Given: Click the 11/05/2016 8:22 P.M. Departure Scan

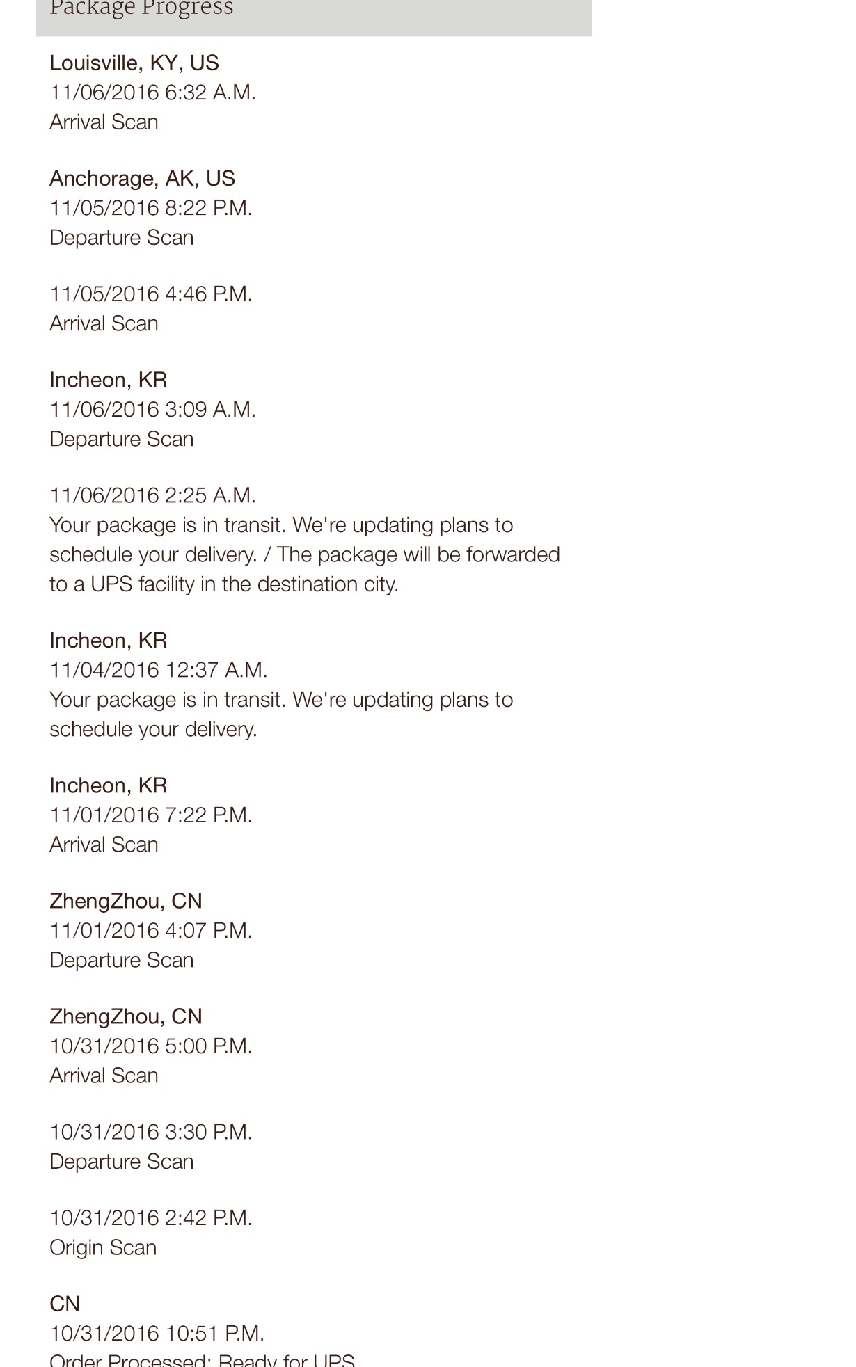Looking at the screenshot, I should [x=121, y=238].
